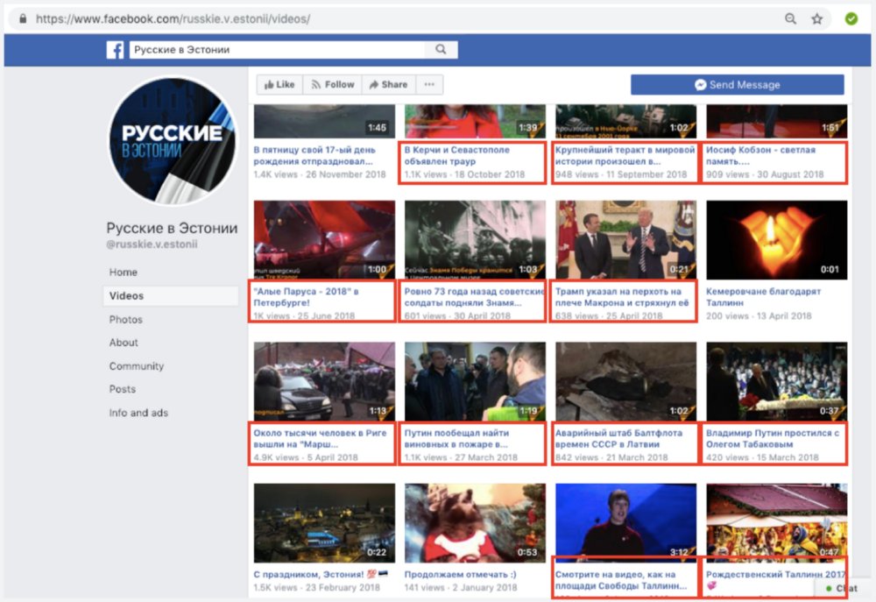Play the 1:00 red sails ship video thumbnail
This screenshot has width=876, height=602.
[x=324, y=240]
